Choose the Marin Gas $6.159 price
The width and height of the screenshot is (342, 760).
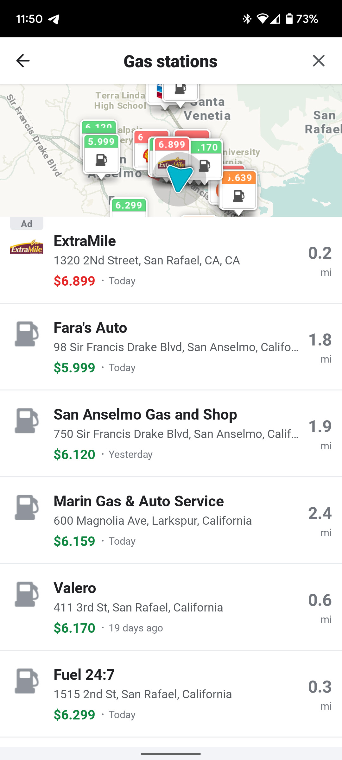click(74, 541)
